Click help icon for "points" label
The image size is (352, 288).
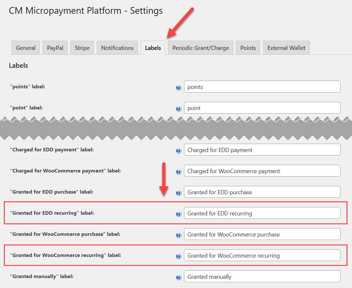click(179, 88)
